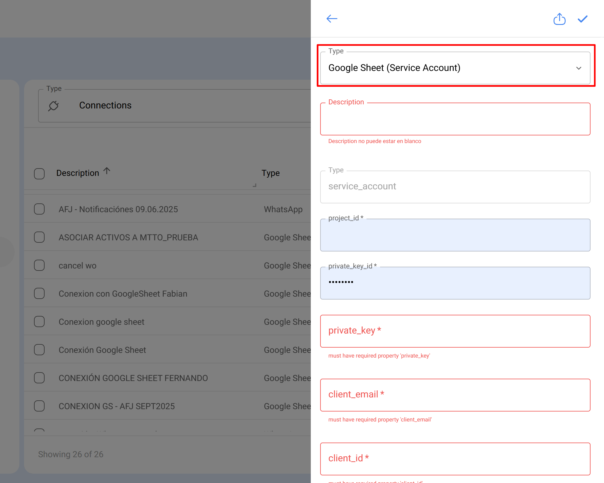Expand the Google Sheet type dropdown chevron
The width and height of the screenshot is (604, 483).
pyautogui.click(x=578, y=68)
